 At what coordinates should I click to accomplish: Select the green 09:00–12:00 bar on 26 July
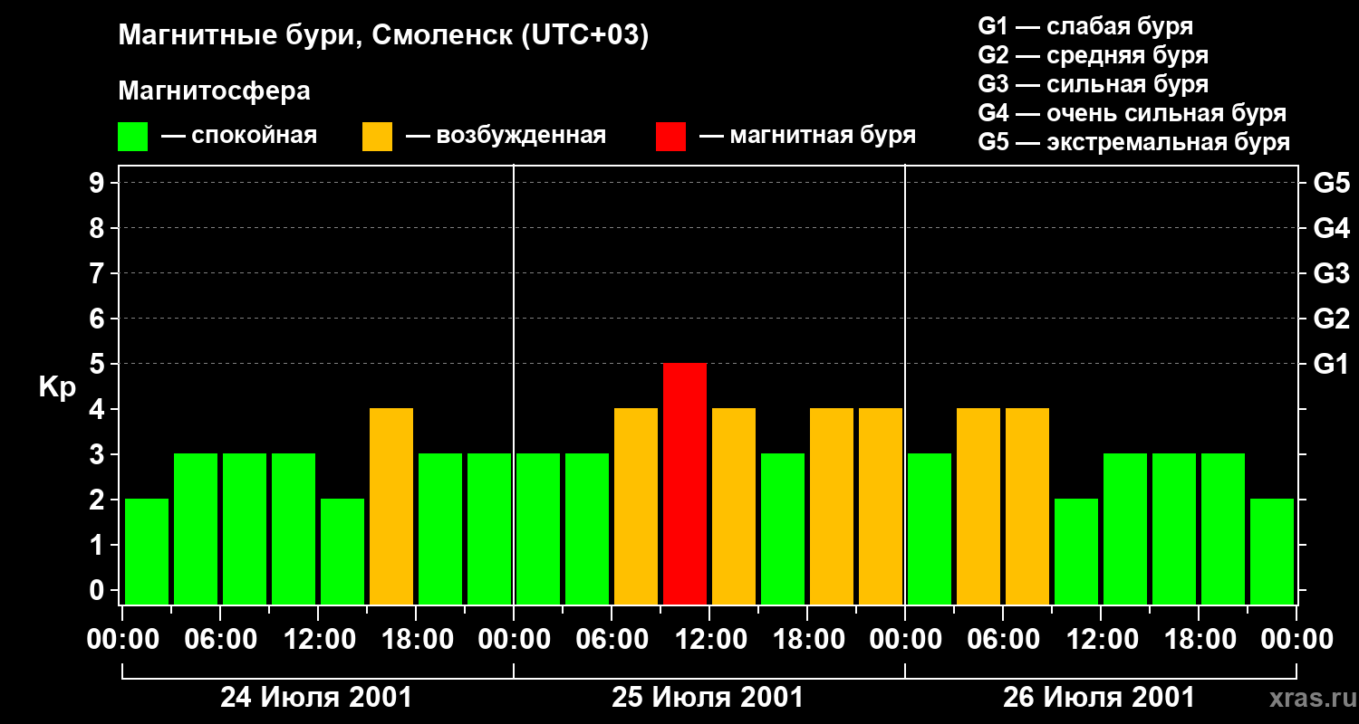point(1076,551)
